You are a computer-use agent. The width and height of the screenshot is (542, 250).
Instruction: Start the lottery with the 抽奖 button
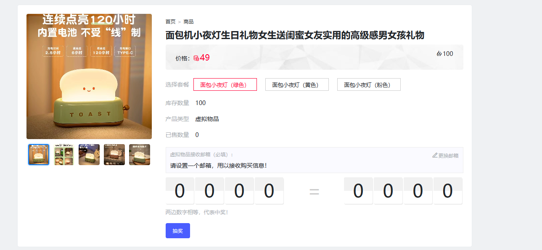click(178, 231)
